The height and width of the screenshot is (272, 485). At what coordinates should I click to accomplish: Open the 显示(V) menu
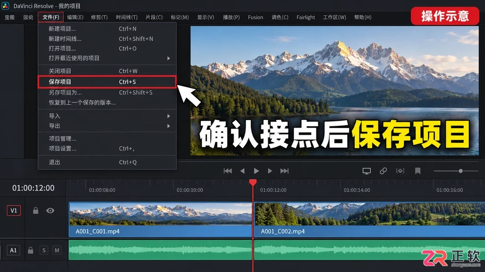click(x=206, y=17)
